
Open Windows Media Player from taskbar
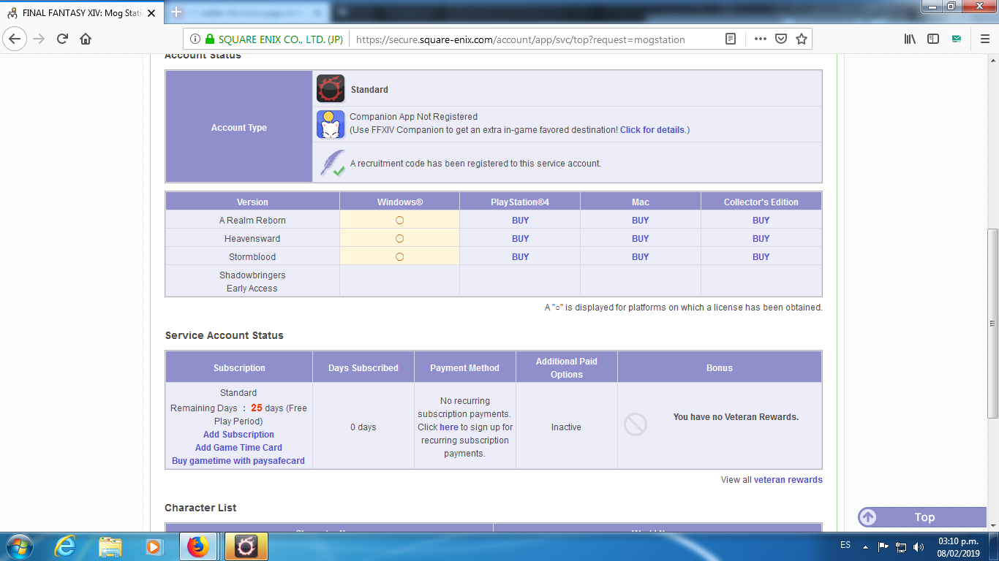coord(154,546)
